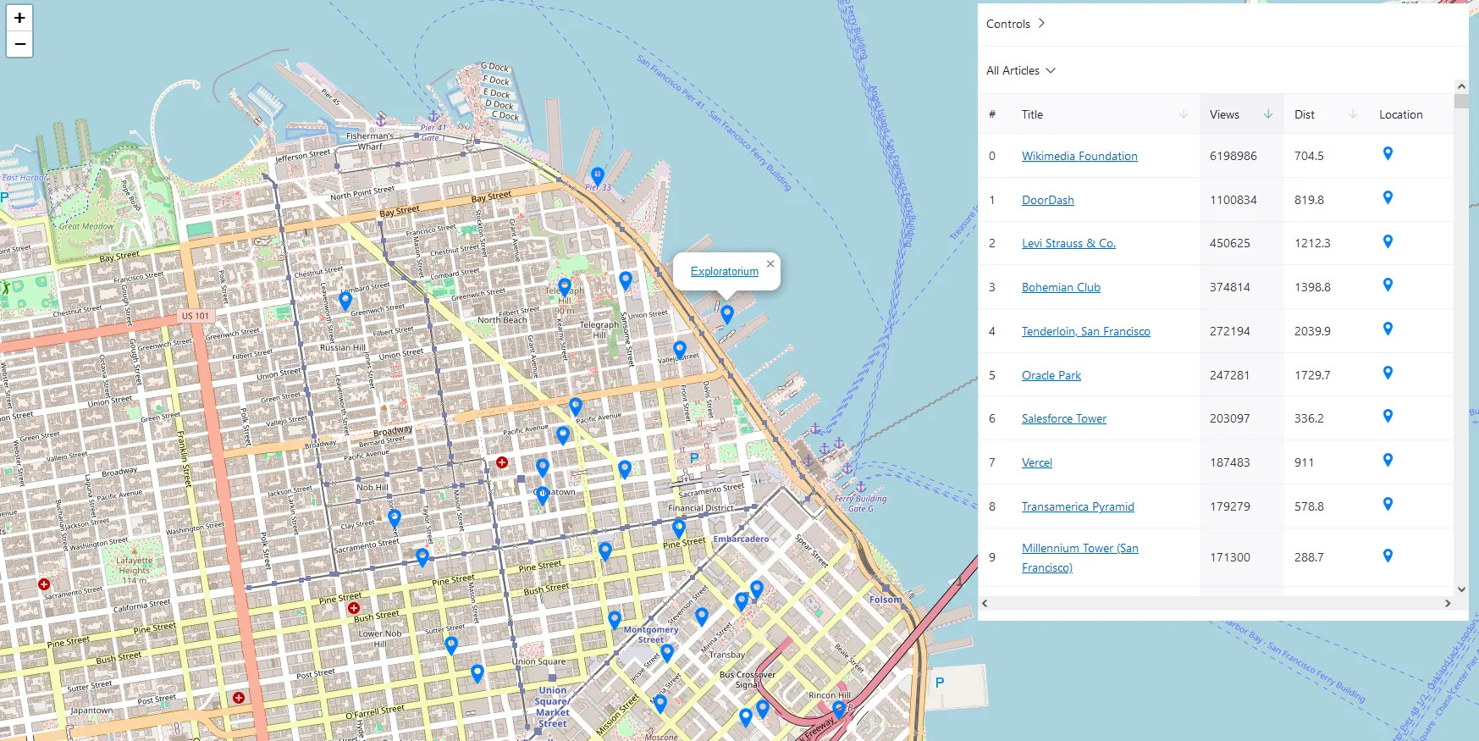Click Transamerica Pyramid row location pin

pyautogui.click(x=1388, y=505)
